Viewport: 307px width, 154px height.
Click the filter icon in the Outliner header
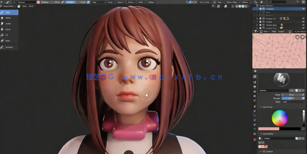click(x=298, y=2)
